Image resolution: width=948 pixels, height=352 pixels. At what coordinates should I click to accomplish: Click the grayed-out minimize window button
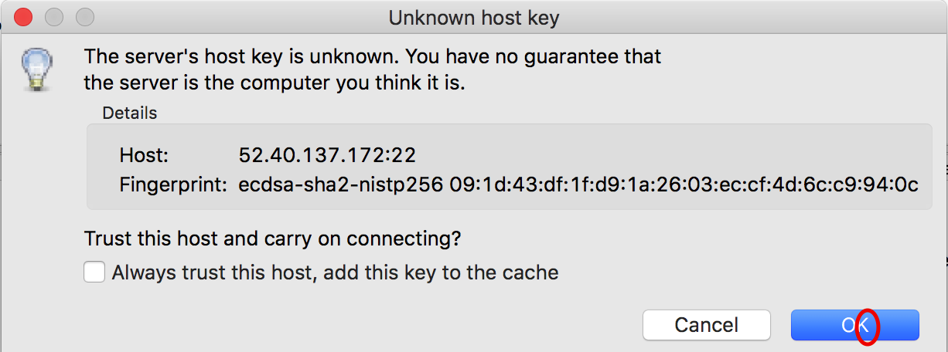(x=54, y=16)
